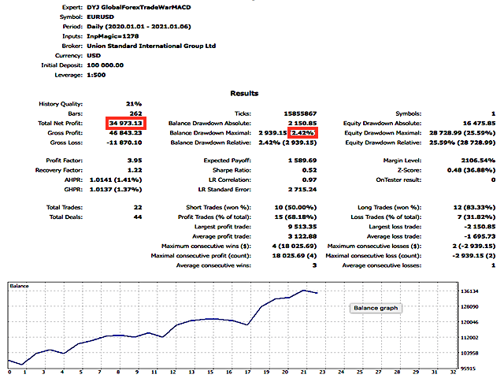Select the Ticks value 15855867
This screenshot has height=378, width=504.
coord(300,113)
